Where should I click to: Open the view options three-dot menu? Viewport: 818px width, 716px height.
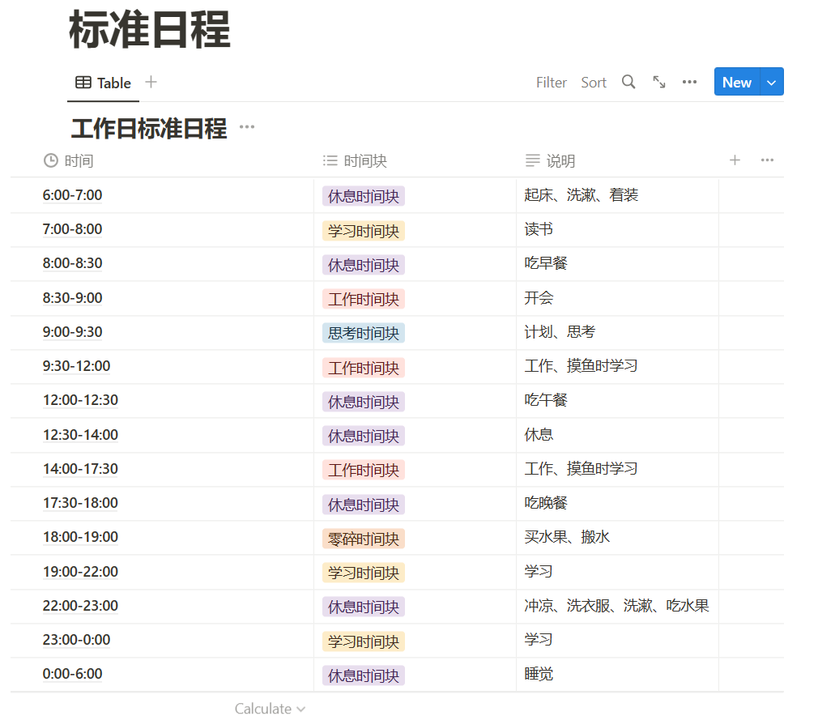(x=689, y=82)
